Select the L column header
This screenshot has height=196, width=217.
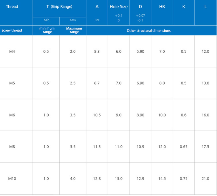[x=205, y=7]
